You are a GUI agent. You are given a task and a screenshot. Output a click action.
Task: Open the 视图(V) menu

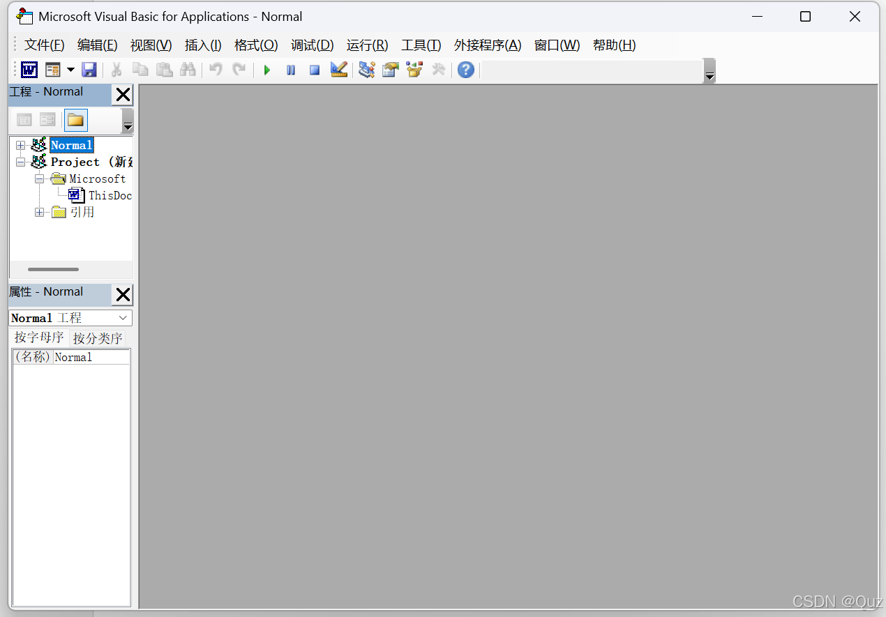coord(151,45)
